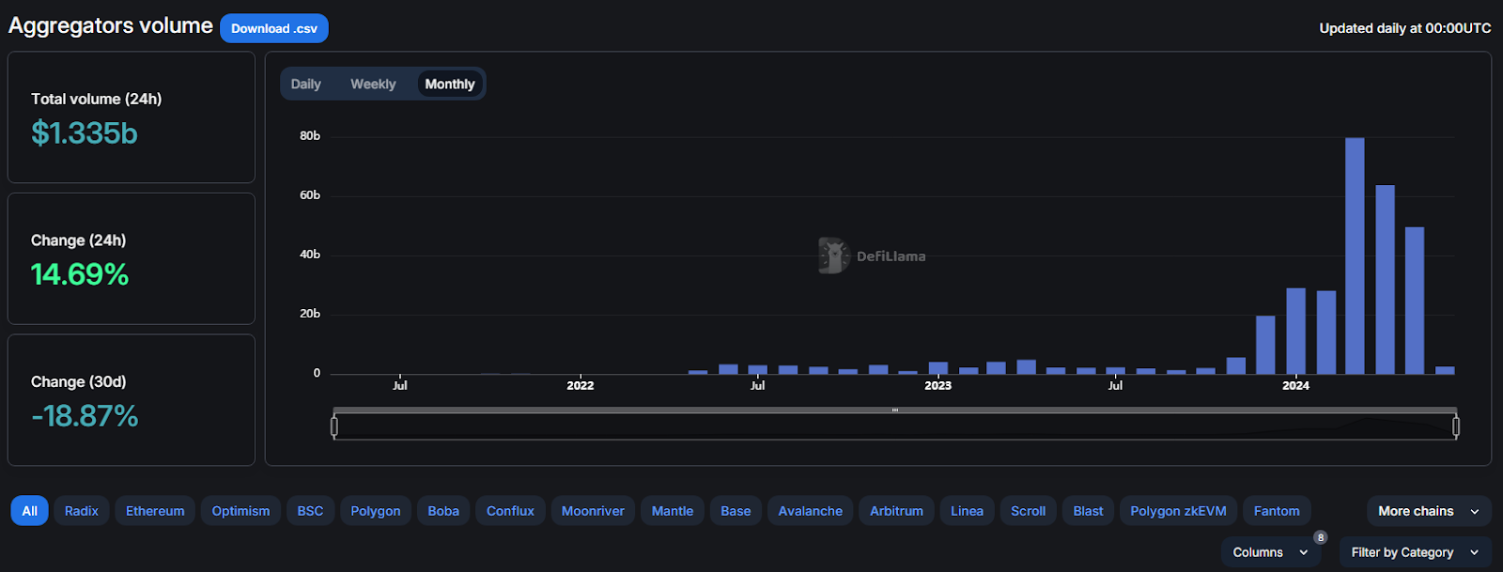Screen dimensions: 1503x572
Task: Filter by Arbitrum chain
Action: [x=896, y=511]
